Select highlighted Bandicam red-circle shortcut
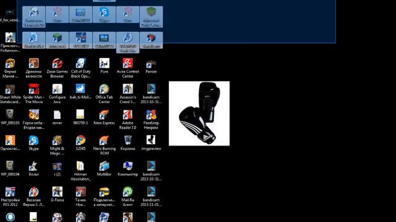The width and height of the screenshot is (396, 222). click(x=151, y=40)
